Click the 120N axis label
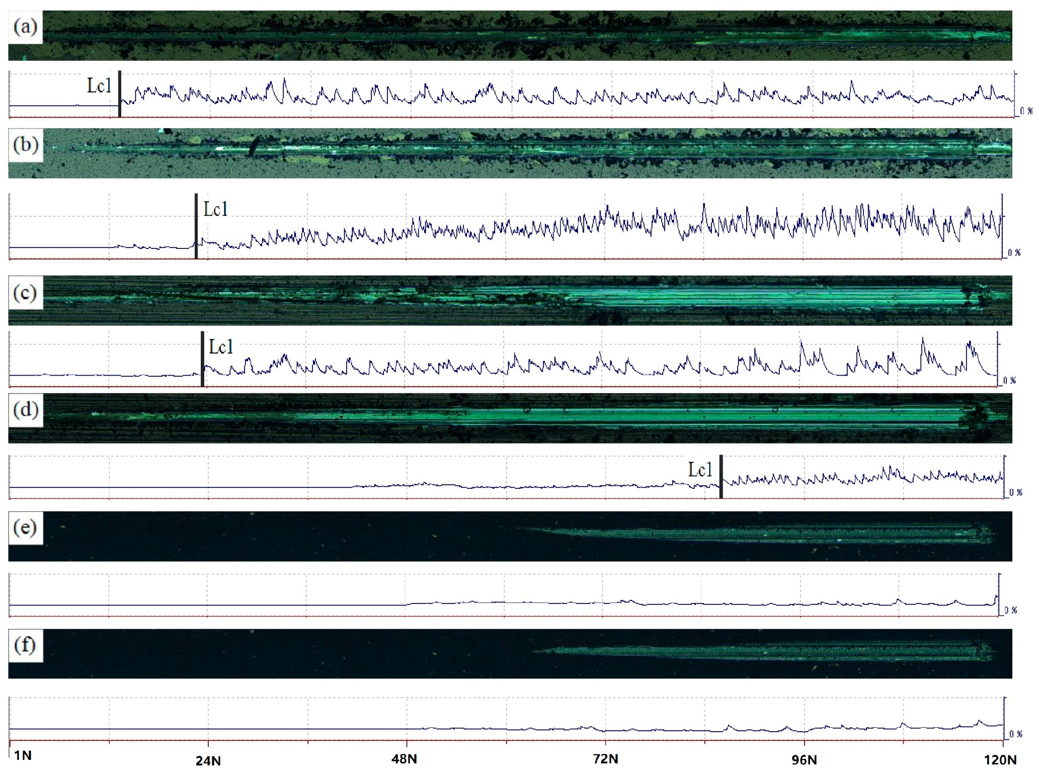The image size is (1039, 781). click(x=1000, y=759)
